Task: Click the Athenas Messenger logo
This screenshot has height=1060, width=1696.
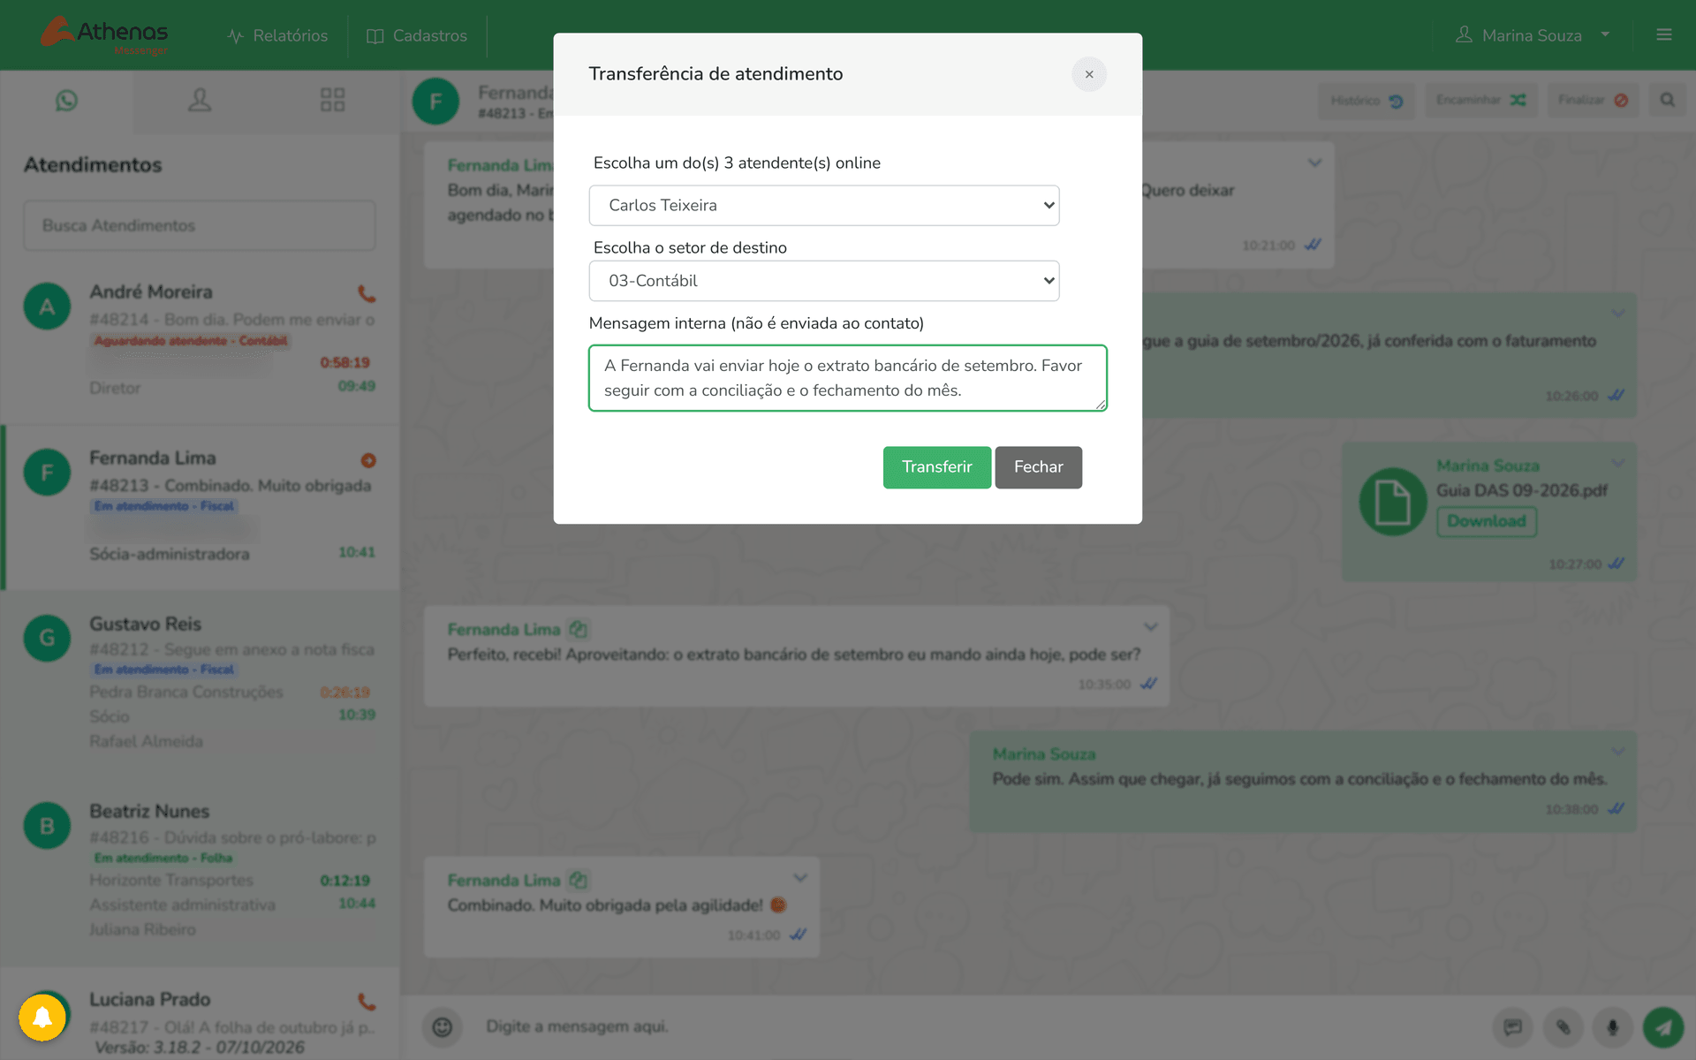Action: coord(104,35)
